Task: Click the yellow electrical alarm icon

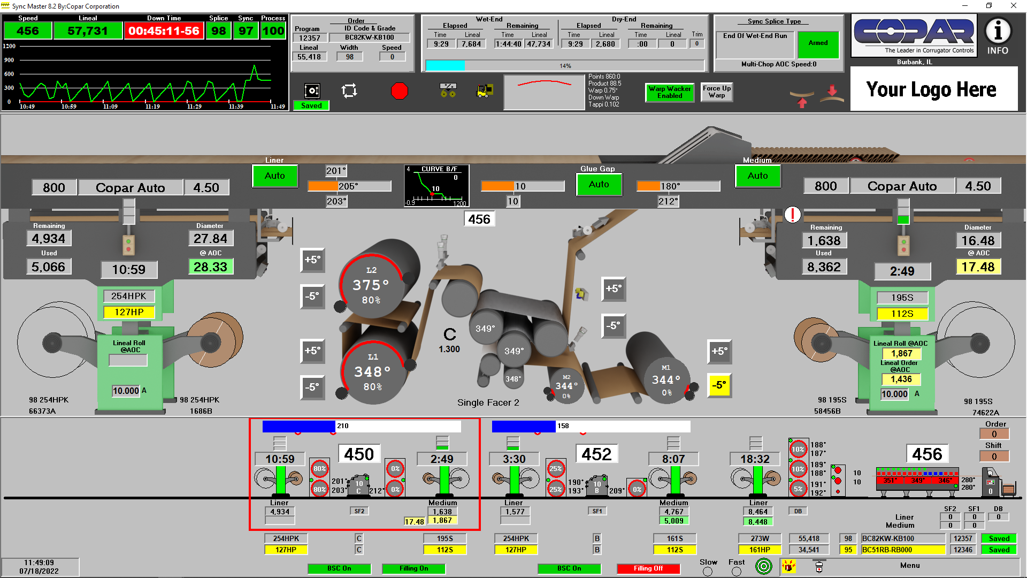Action: pyautogui.click(x=788, y=566)
